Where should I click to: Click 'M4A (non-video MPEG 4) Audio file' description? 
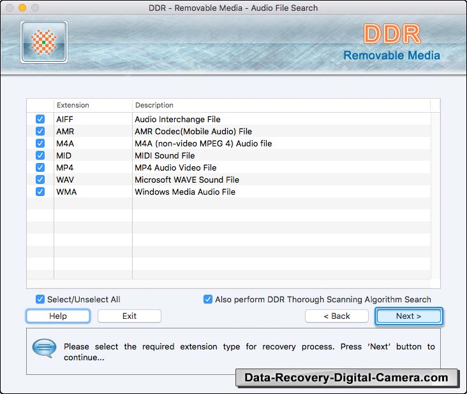204,143
